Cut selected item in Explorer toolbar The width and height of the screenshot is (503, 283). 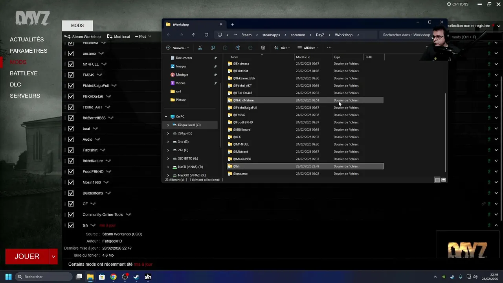tap(200, 48)
